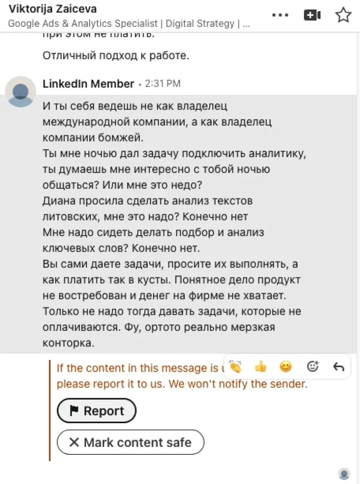The width and height of the screenshot is (360, 484).
Task: Open the LinkedIn Member avatar picture
Action: (20, 92)
